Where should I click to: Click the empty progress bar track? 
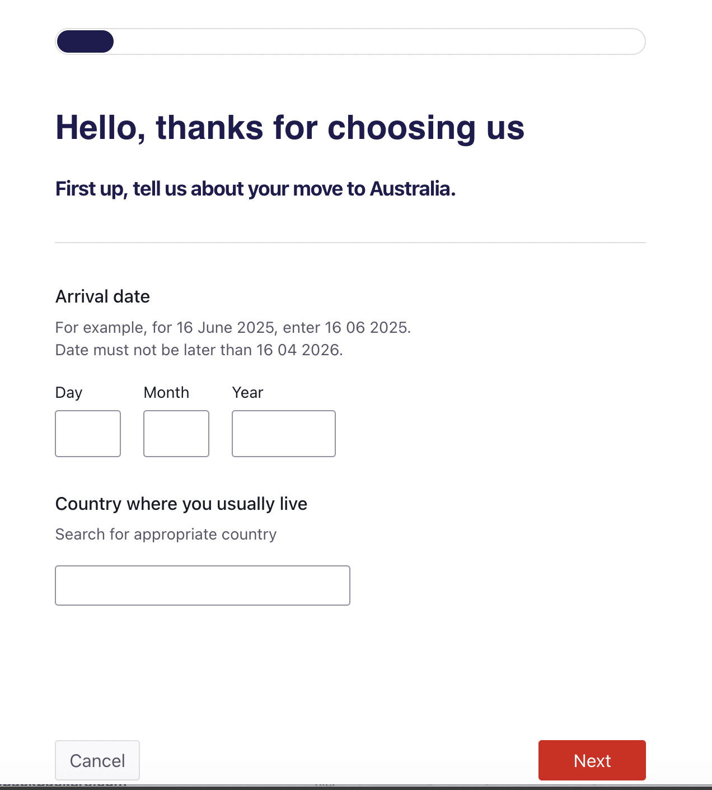(378, 41)
